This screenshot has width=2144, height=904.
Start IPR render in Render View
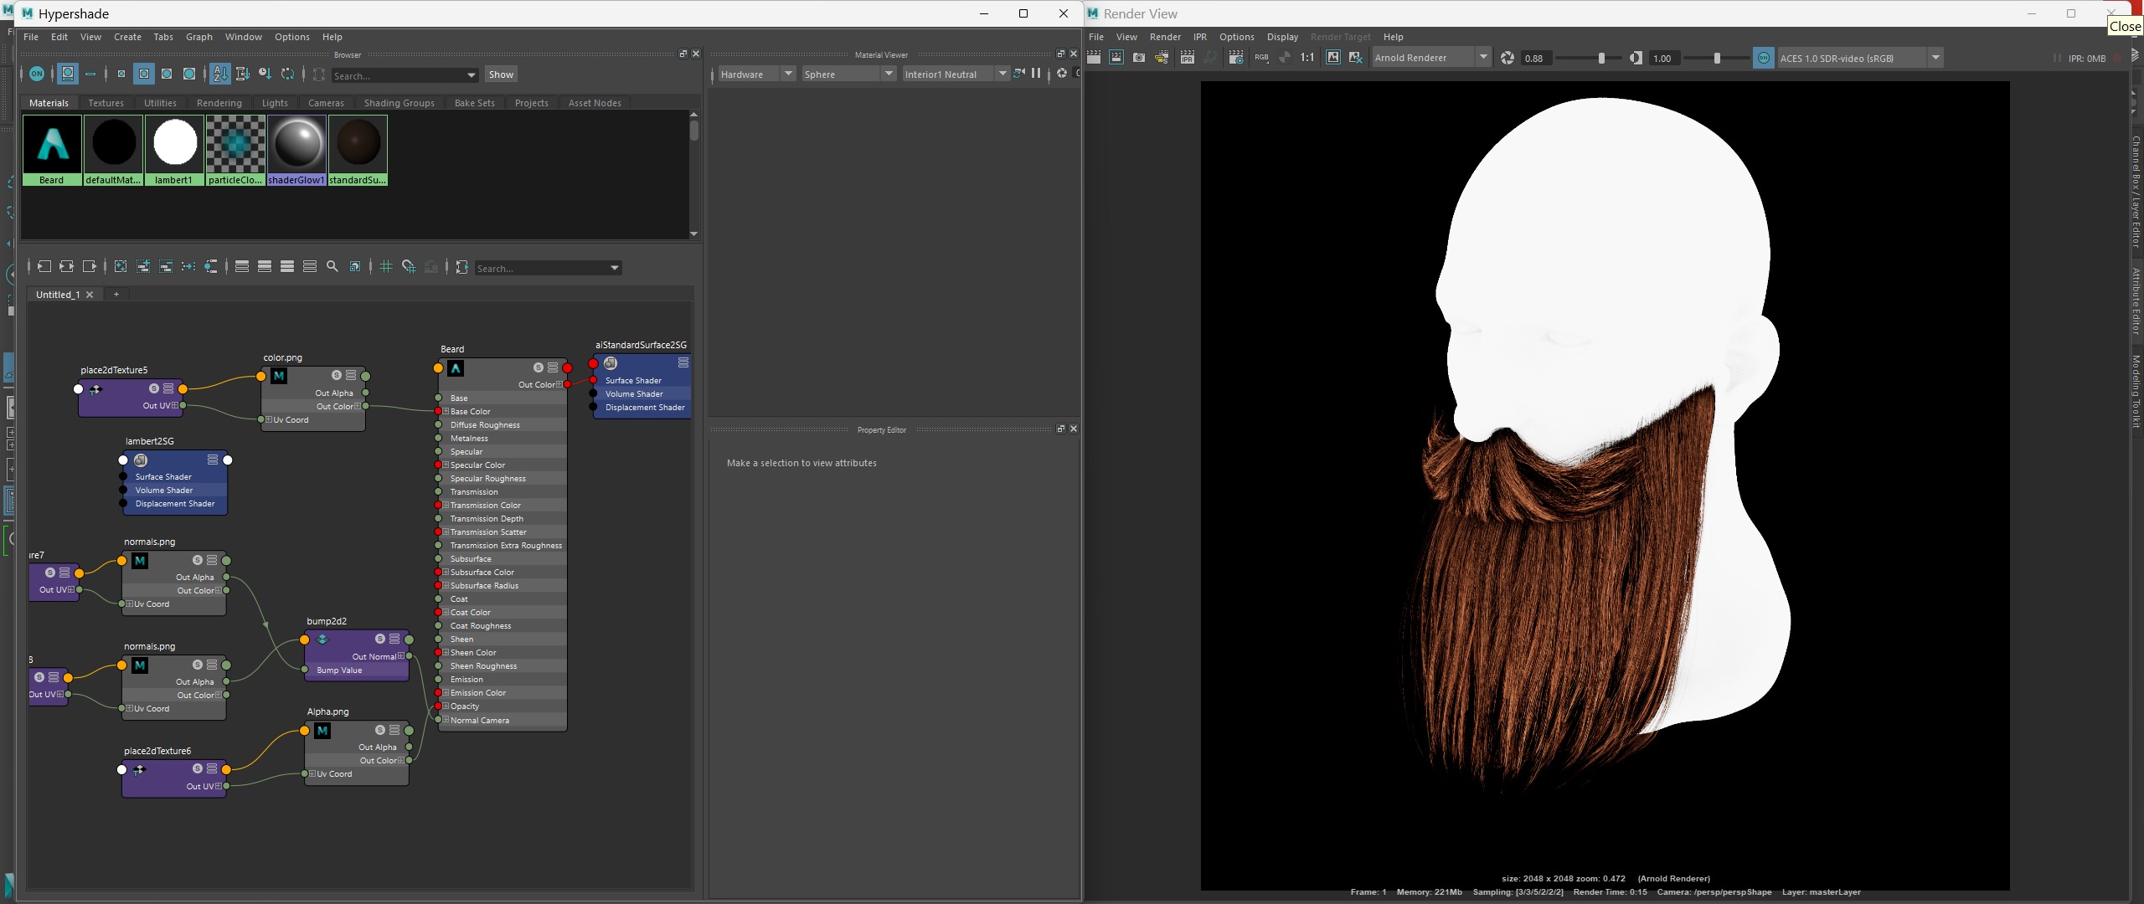[x=1188, y=58]
